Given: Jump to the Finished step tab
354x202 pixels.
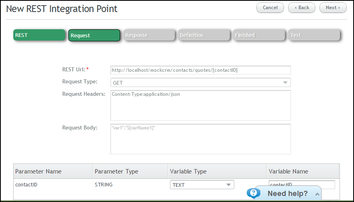Looking at the screenshot, I should click(259, 35).
